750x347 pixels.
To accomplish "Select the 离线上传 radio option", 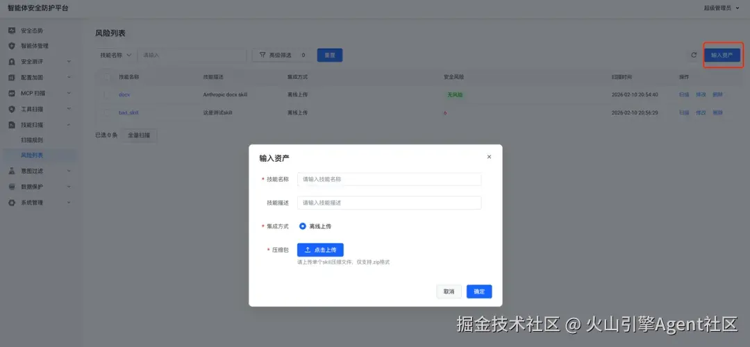I will pyautogui.click(x=302, y=226).
